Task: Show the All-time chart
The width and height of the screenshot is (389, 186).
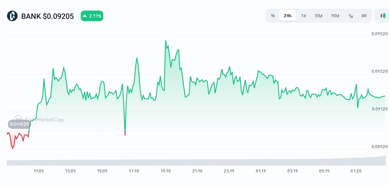Action: (x=364, y=16)
